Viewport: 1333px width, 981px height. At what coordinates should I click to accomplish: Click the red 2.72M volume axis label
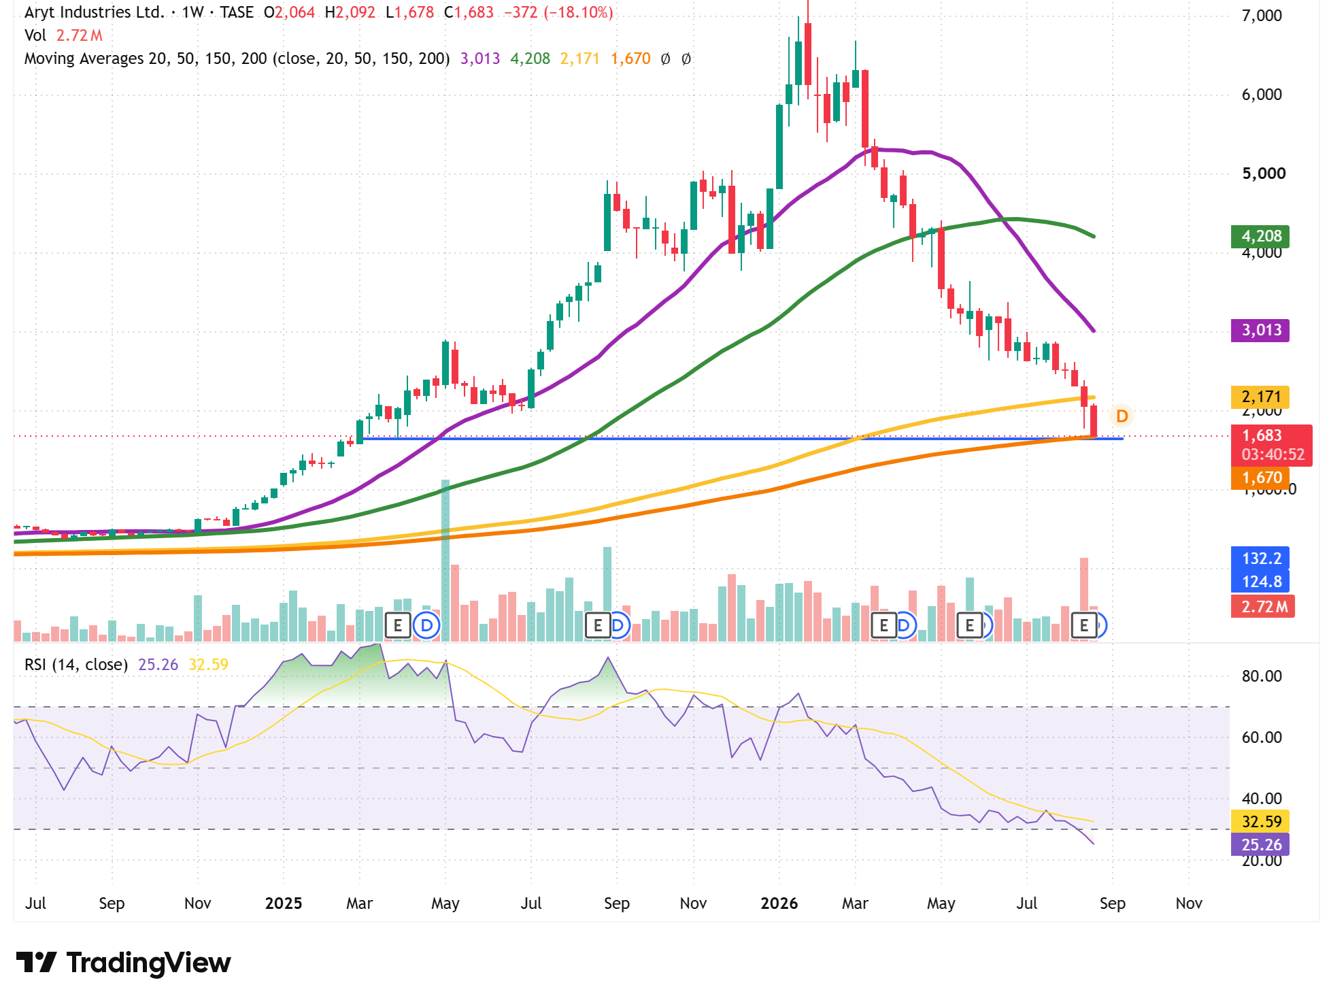pos(1263,606)
